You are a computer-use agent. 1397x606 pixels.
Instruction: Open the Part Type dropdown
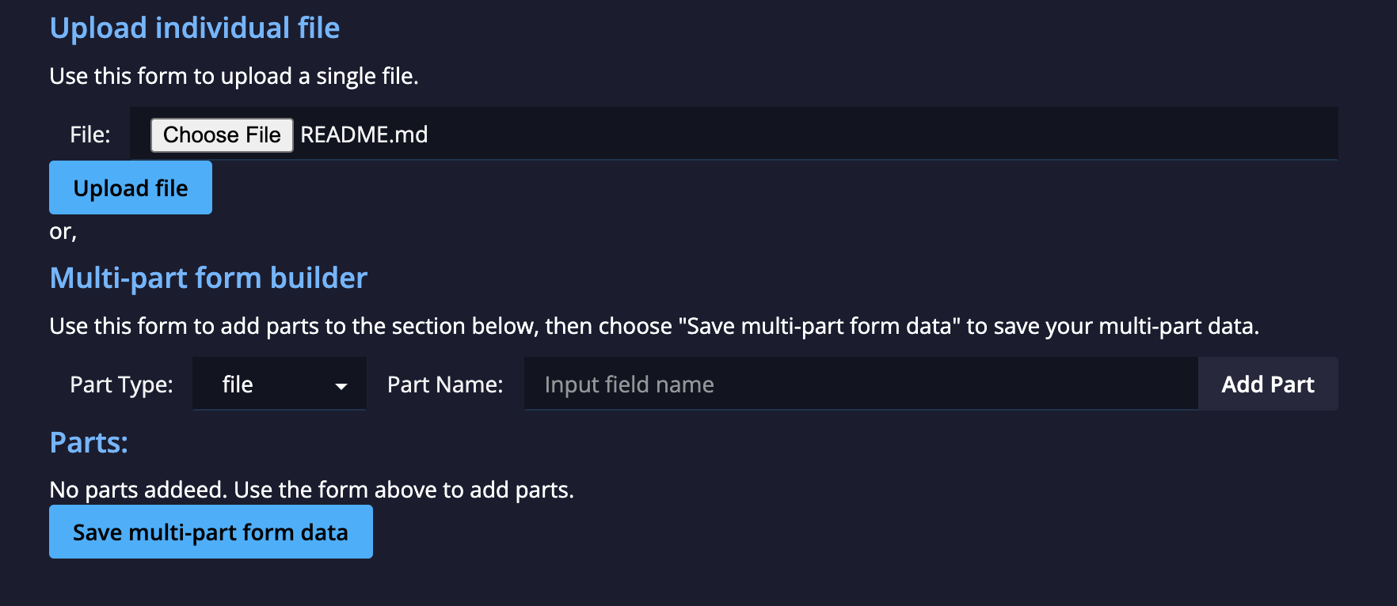279,384
